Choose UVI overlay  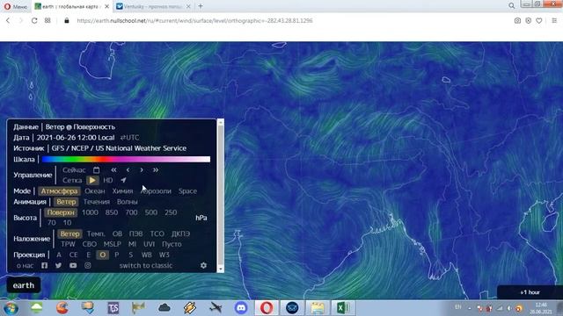tap(149, 244)
